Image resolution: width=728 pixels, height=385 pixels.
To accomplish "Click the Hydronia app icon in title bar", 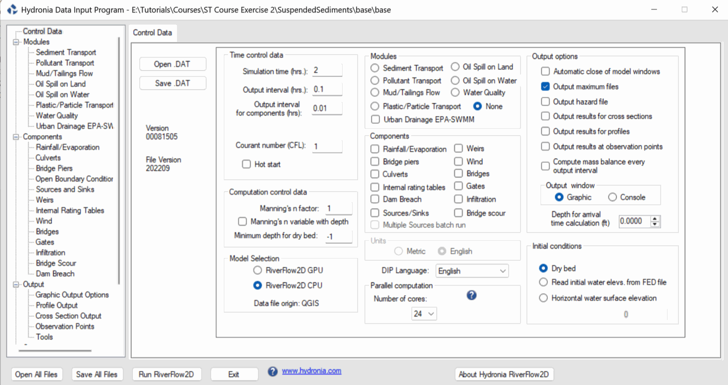I will tap(12, 10).
